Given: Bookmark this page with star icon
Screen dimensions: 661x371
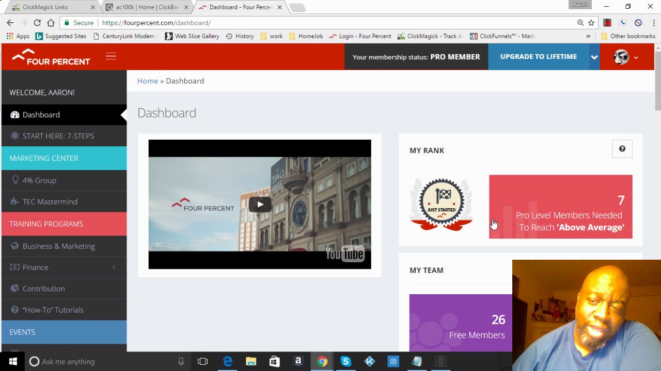Looking at the screenshot, I should (x=591, y=23).
